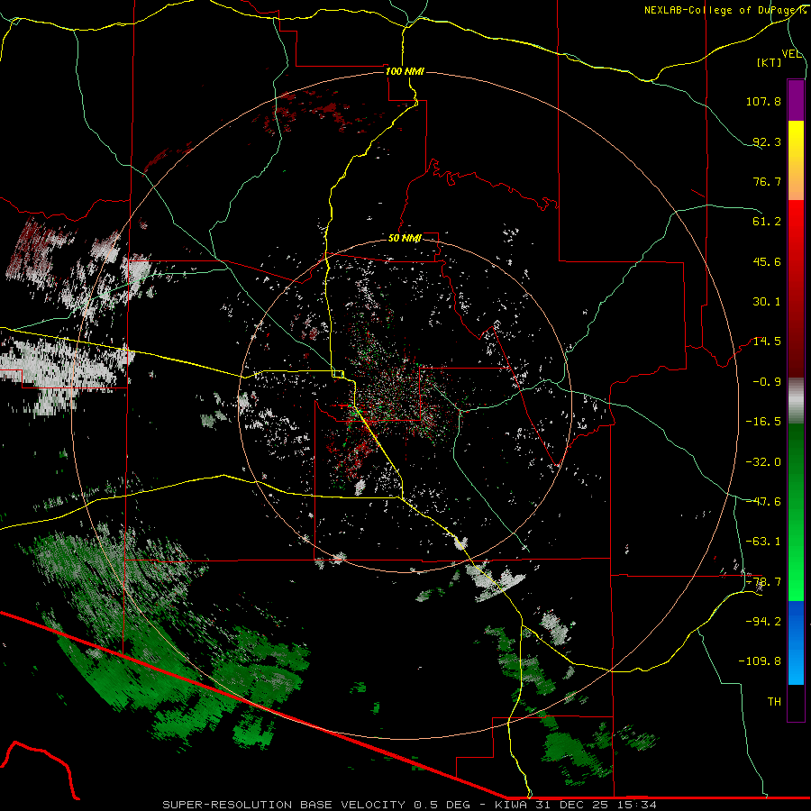Click the yellow-orange segment of the color bar
This screenshot has height=811, width=811.
[796, 160]
